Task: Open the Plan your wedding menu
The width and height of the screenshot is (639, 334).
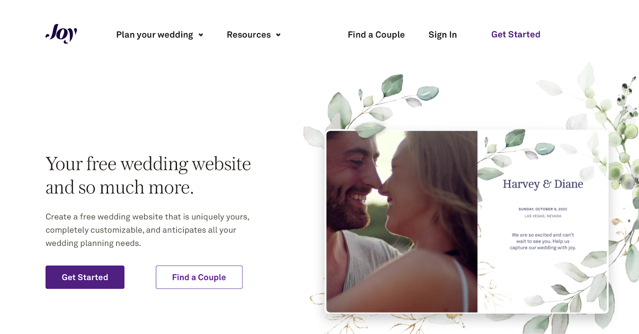Action: (155, 35)
